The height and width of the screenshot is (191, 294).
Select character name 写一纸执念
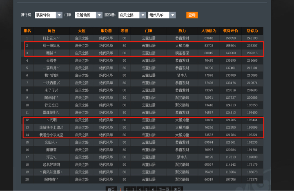51,46
